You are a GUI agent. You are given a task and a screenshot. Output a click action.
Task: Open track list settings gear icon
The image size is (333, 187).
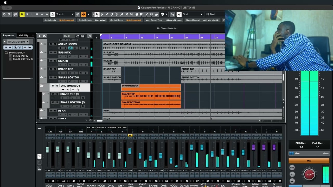[91, 120]
